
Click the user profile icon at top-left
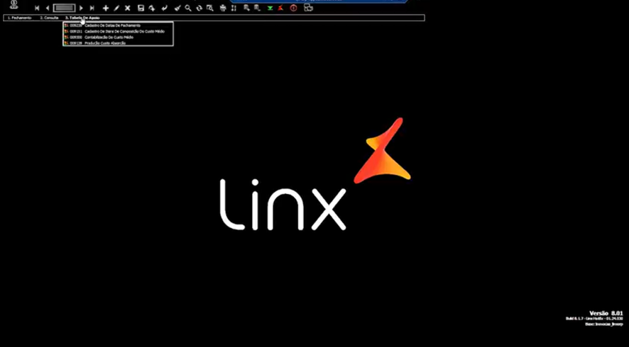click(x=14, y=4)
